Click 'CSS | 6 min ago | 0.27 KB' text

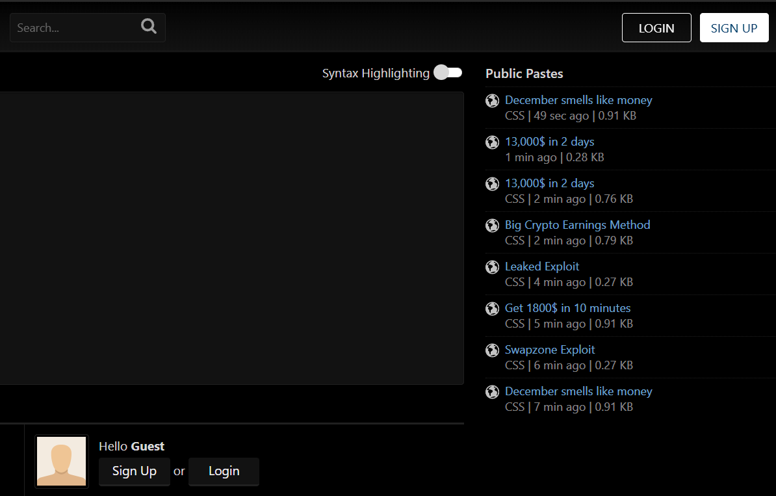pos(569,365)
